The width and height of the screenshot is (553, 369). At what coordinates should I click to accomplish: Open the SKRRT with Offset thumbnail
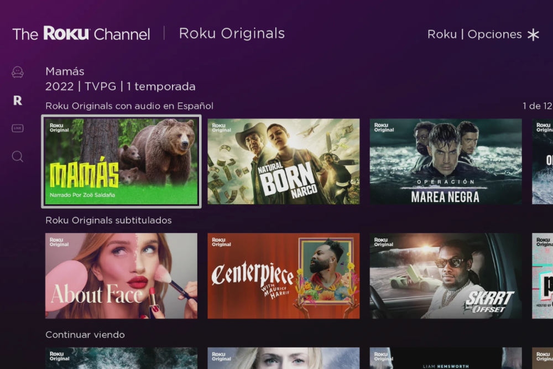point(446,276)
